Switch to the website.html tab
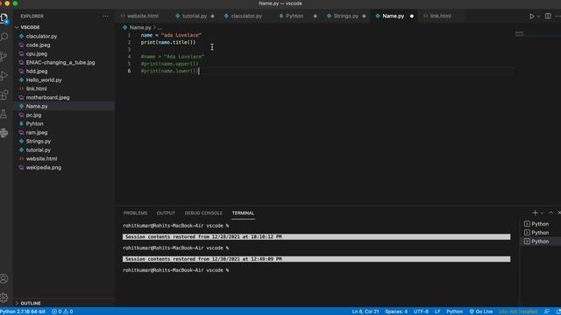Viewport: 561px width, 315px height. 142,16
